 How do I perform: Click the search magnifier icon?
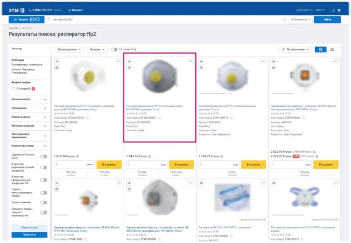point(49,20)
